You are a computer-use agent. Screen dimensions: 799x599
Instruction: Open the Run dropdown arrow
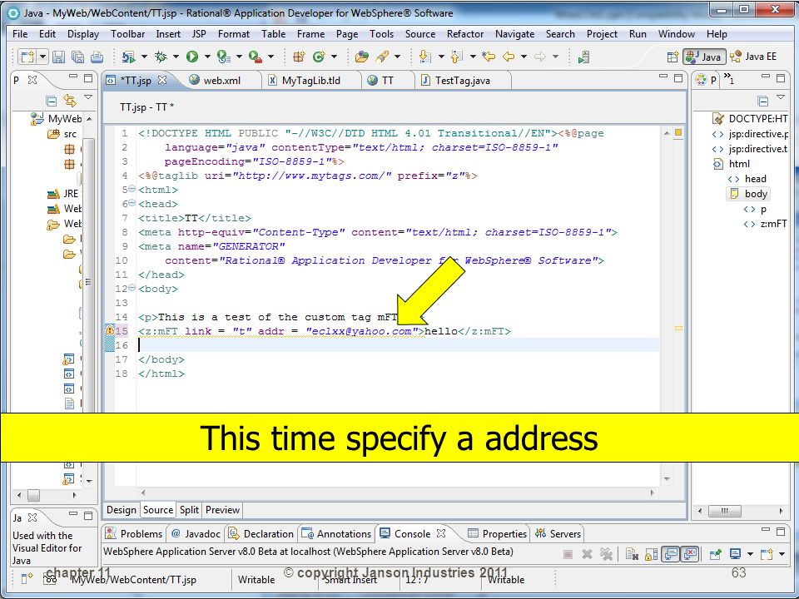207,57
